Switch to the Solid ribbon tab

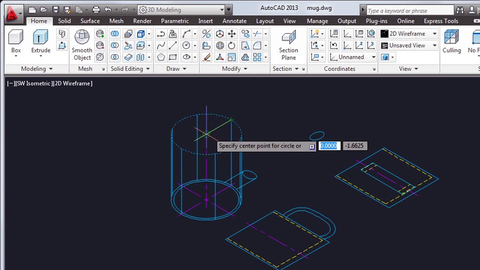(x=64, y=21)
